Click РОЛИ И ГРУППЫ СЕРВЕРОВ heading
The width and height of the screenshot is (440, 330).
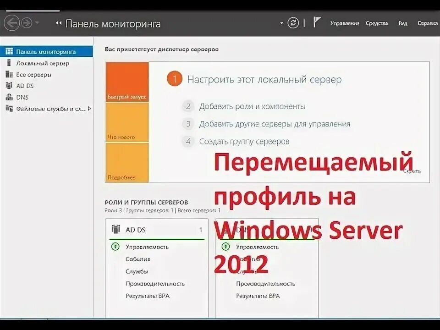146,202
